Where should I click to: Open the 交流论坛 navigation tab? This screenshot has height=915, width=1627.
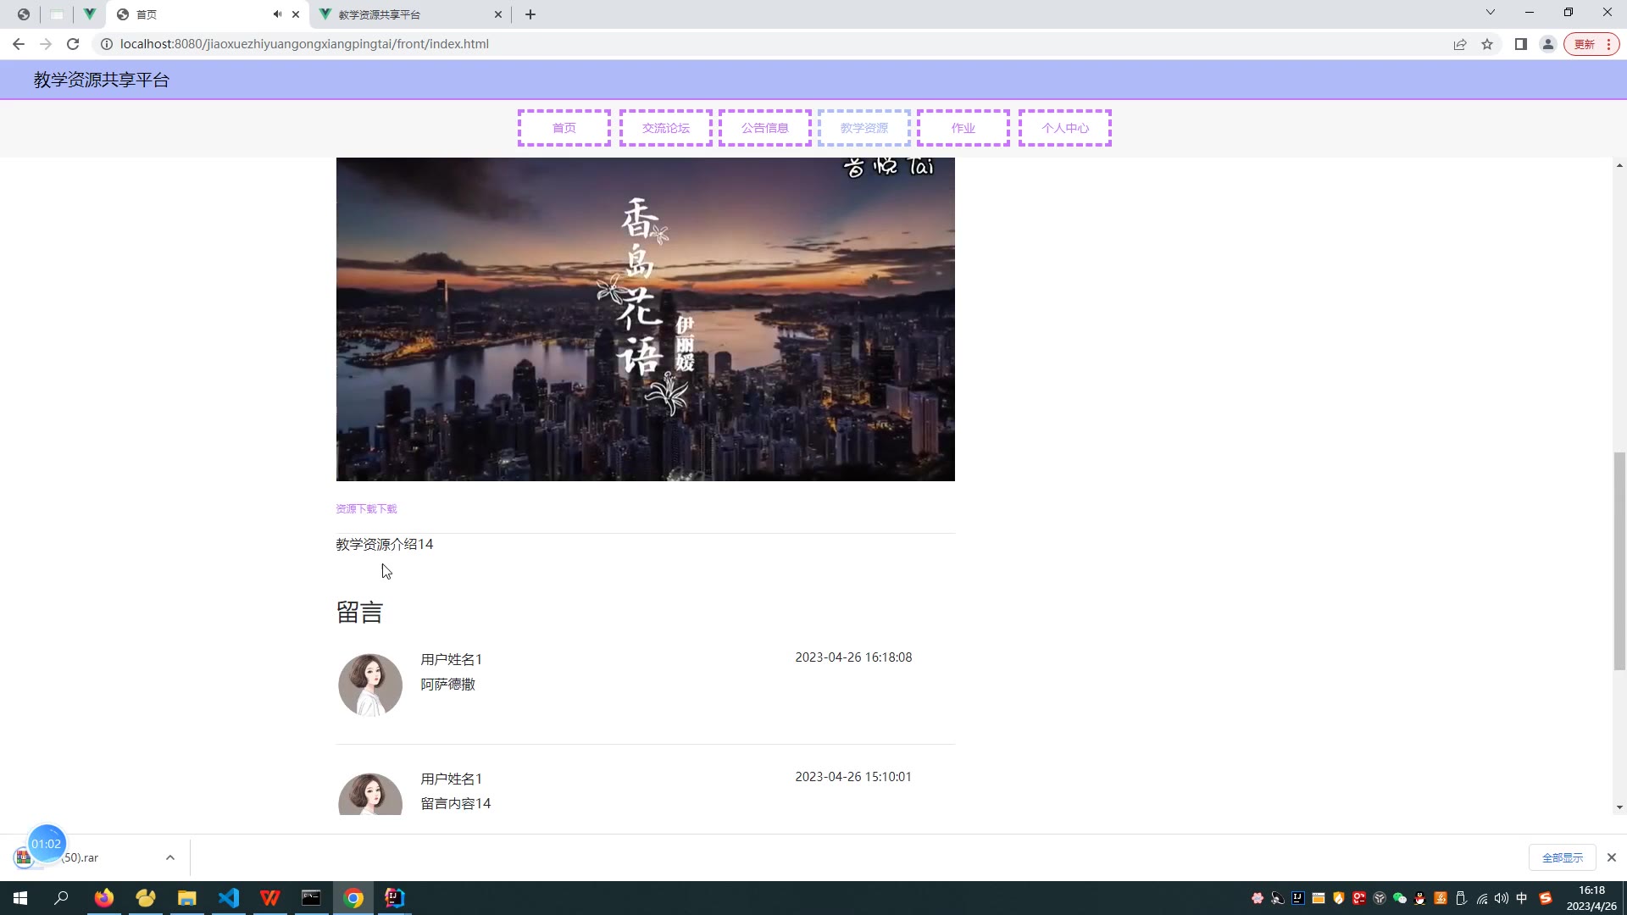(665, 128)
